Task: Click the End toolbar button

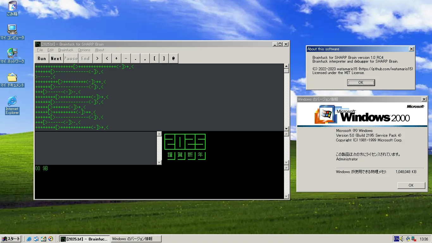Action: tap(85, 58)
